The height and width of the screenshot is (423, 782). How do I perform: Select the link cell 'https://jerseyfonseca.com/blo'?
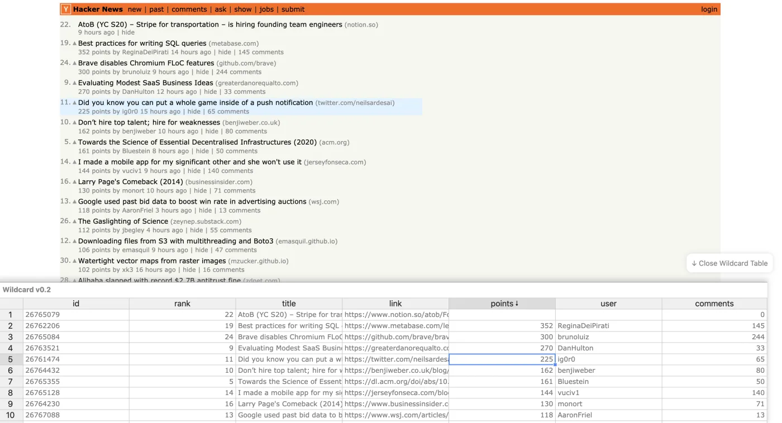pyautogui.click(x=395, y=393)
